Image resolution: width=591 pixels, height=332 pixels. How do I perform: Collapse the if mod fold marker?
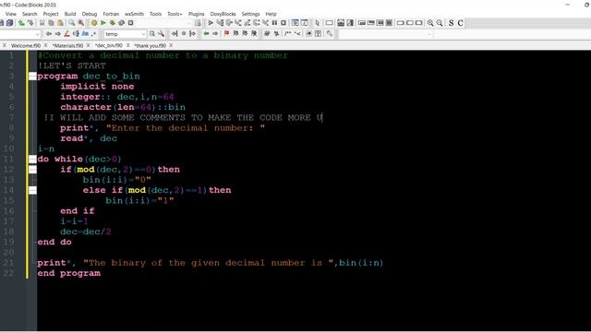click(x=33, y=170)
